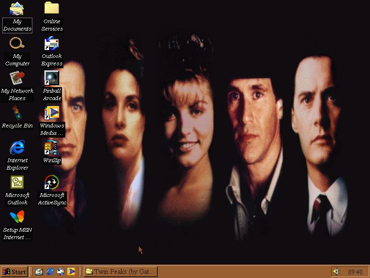Click the My Network Places icon
The height and width of the screenshot is (278, 370).
coord(17,77)
